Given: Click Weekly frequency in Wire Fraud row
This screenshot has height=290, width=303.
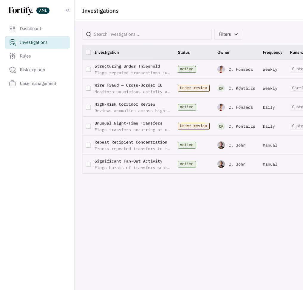Looking at the screenshot, I should (x=270, y=88).
